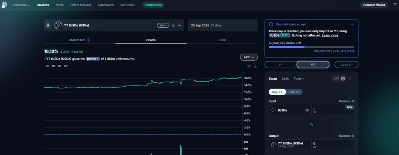Image resolution: width=399 pixels, height=155 pixels.
Task: Open PendleSwap nav item
Action: [x=153, y=5]
